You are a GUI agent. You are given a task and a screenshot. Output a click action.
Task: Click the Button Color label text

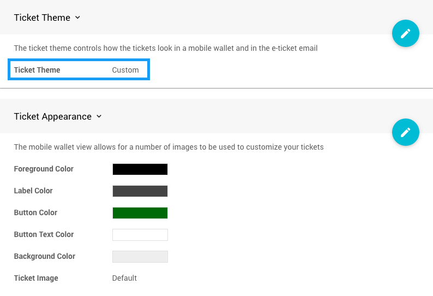pos(35,212)
